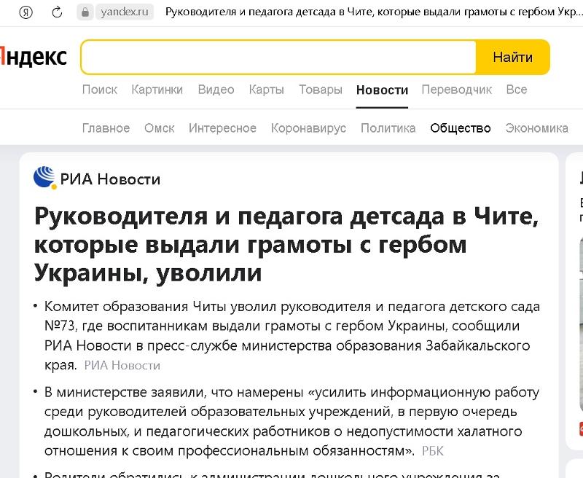The image size is (583, 478).
Task: Reload the page with the refresh icon
Action: (x=57, y=12)
